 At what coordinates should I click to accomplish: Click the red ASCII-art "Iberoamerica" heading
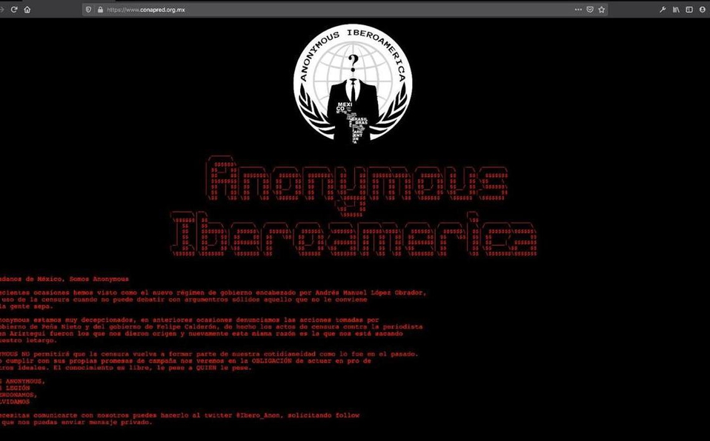tap(354, 235)
